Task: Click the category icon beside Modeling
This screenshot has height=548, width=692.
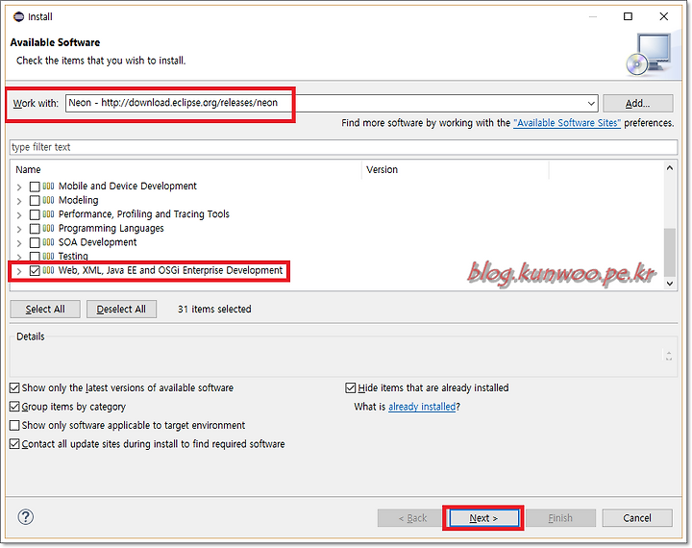Action: click(49, 201)
